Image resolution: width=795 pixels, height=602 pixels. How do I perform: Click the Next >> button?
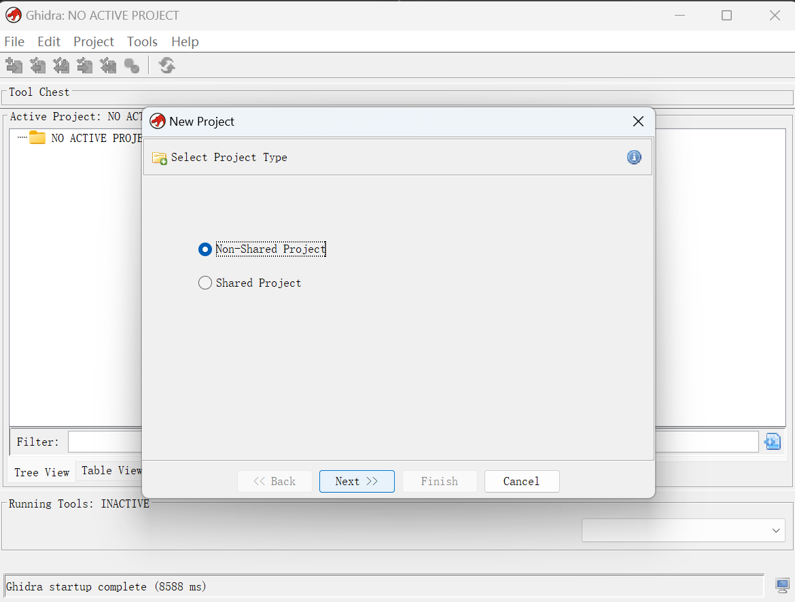tap(357, 481)
